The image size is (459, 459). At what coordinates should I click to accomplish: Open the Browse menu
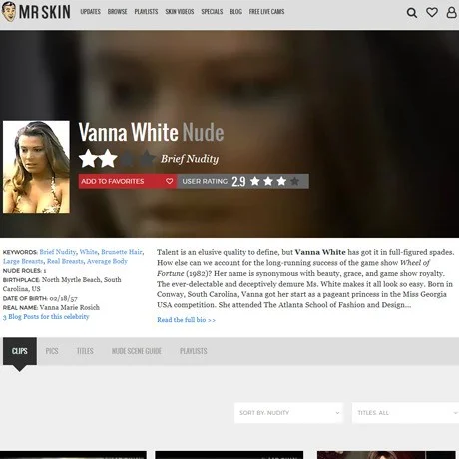coord(117,12)
